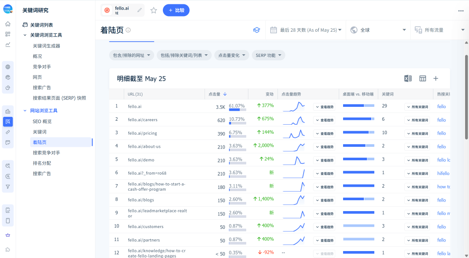Open the SERP 功能 filter dropdown

[269, 55]
